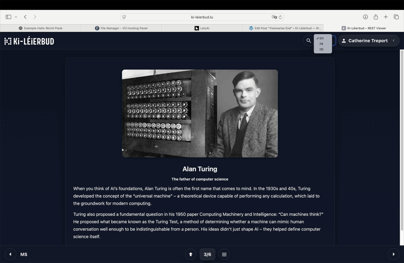Open the table of contents list icon
Image resolution: width=404 pixels, height=263 pixels.
click(224, 254)
